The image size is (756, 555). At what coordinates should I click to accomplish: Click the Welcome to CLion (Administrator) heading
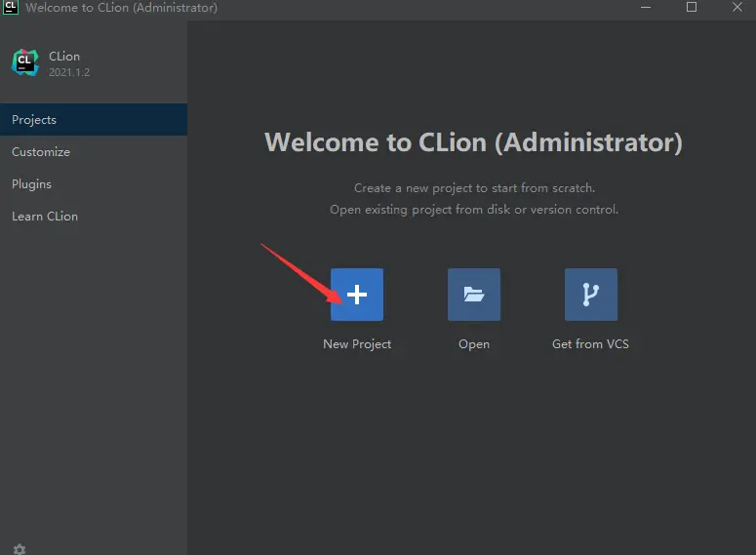[x=473, y=142]
